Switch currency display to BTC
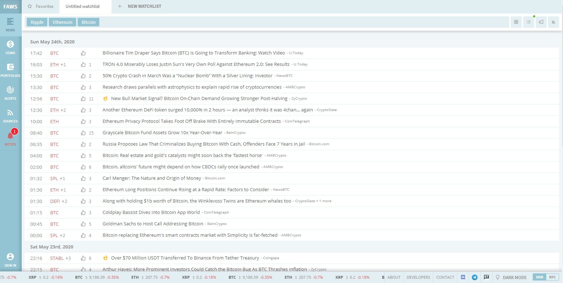 pyautogui.click(x=552, y=277)
